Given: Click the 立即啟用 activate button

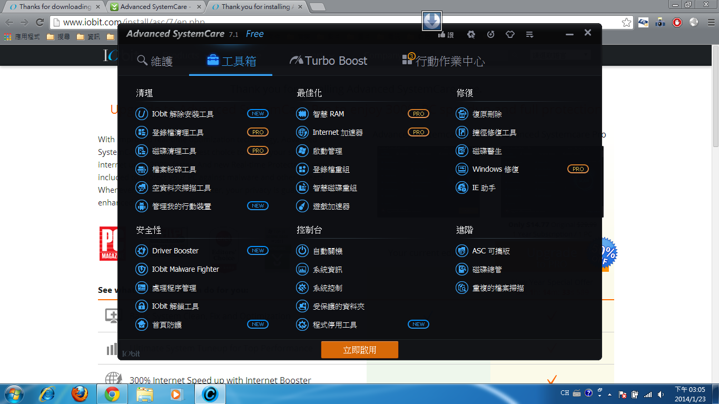Looking at the screenshot, I should 360,350.
